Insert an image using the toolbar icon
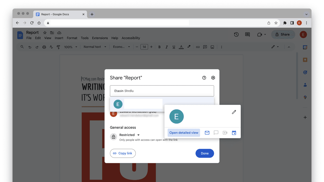324x182 pixels. [212, 47]
